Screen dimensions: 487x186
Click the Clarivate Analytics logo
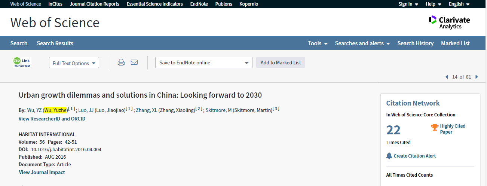pyautogui.click(x=449, y=22)
